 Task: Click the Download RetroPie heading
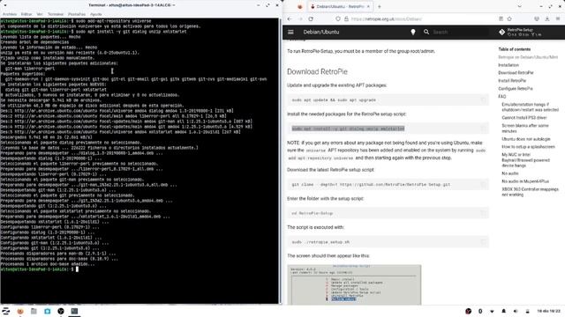pyautogui.click(x=317, y=71)
